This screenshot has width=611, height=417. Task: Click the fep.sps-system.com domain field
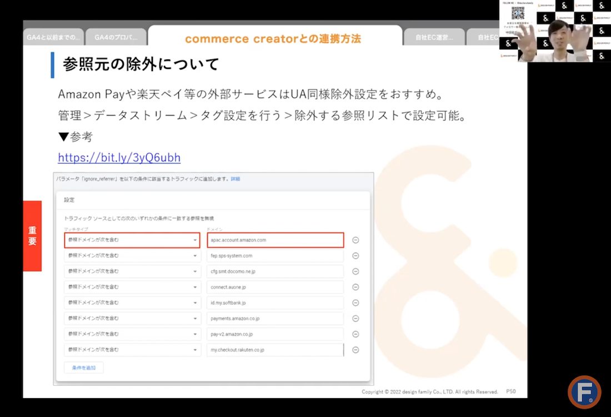pos(275,256)
